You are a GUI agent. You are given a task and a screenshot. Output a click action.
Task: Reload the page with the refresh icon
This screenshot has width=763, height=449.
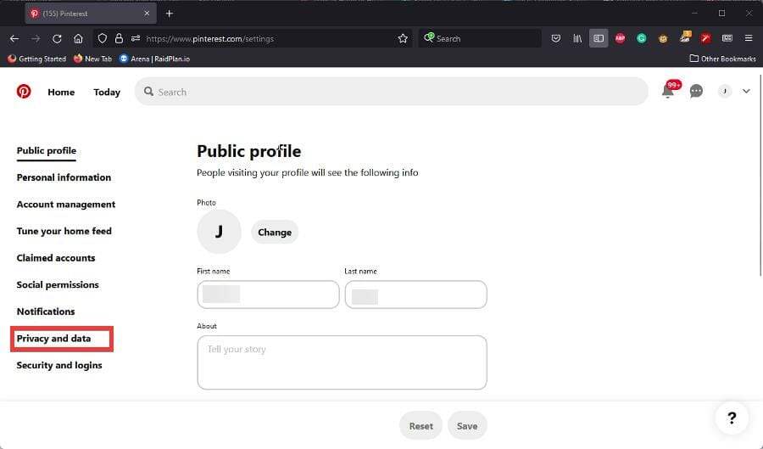57,38
